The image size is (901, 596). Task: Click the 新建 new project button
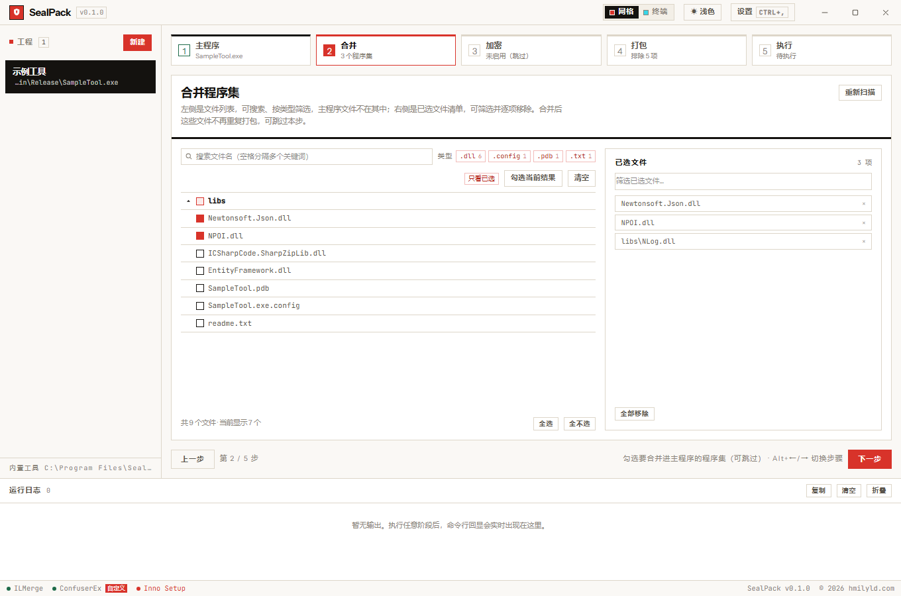click(x=137, y=42)
